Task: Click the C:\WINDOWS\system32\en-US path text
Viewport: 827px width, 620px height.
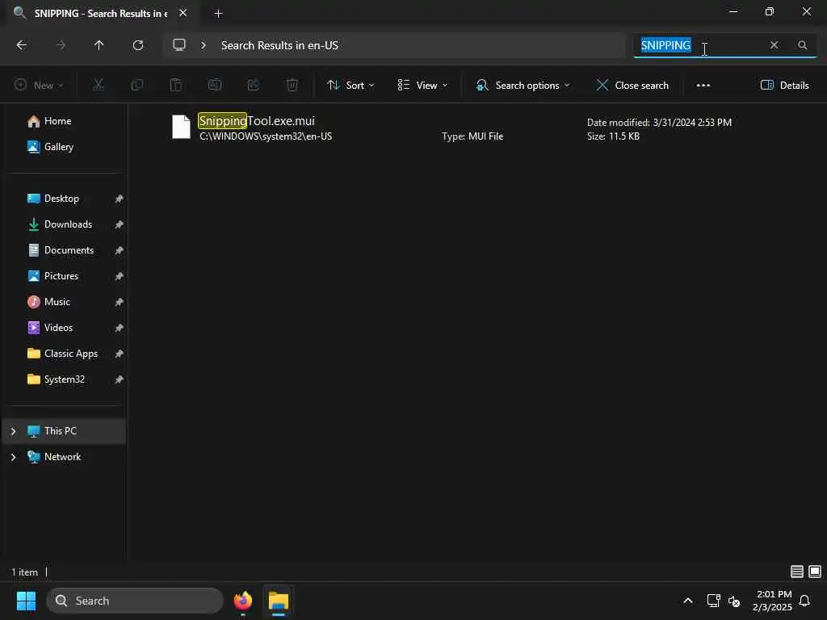Action: 266,136
